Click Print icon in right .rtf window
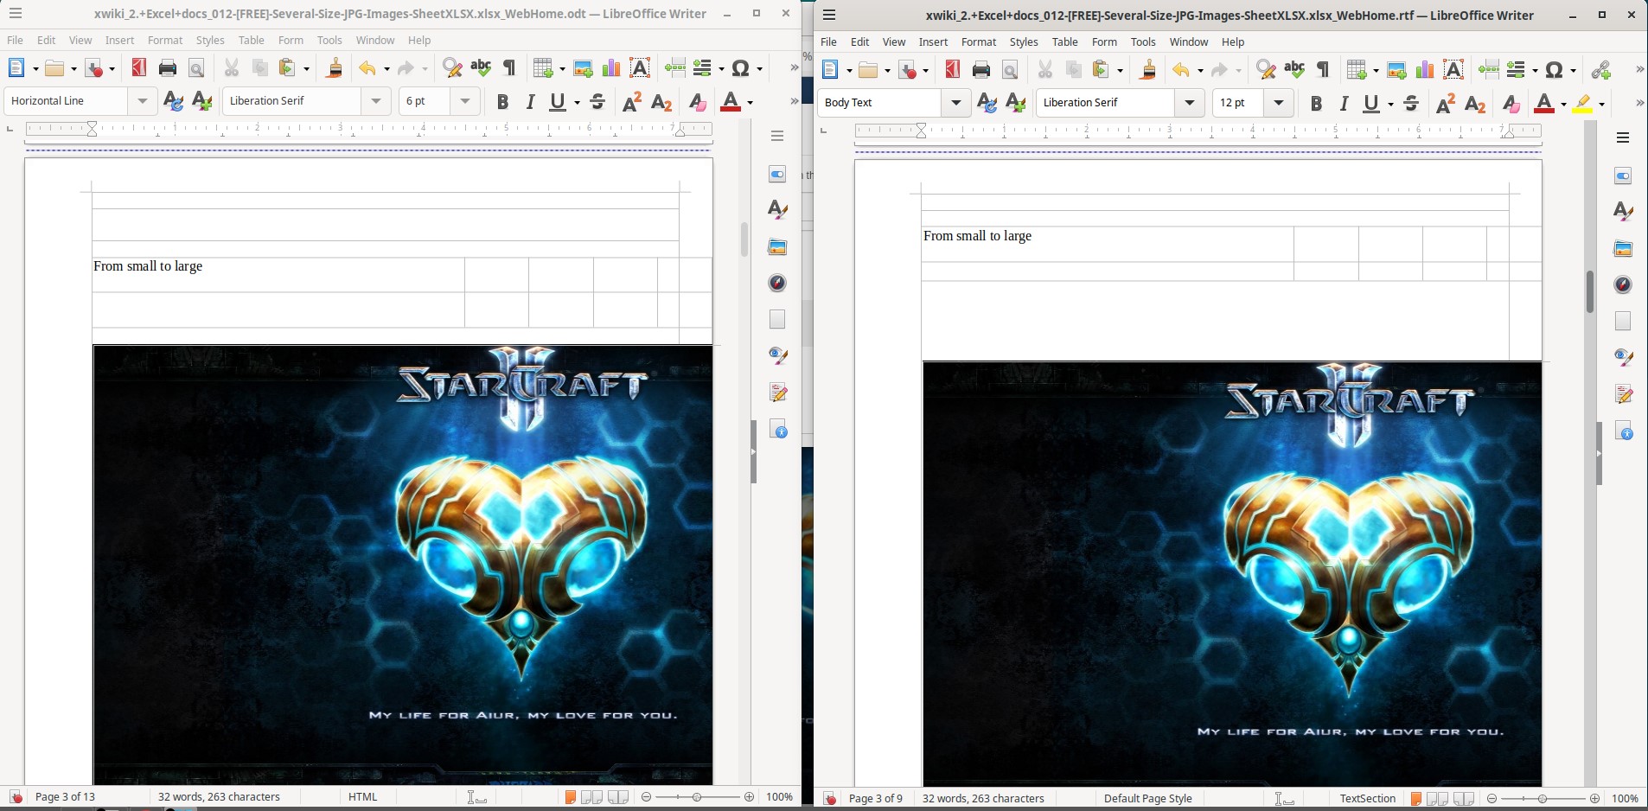This screenshot has width=1648, height=811. coord(981,70)
